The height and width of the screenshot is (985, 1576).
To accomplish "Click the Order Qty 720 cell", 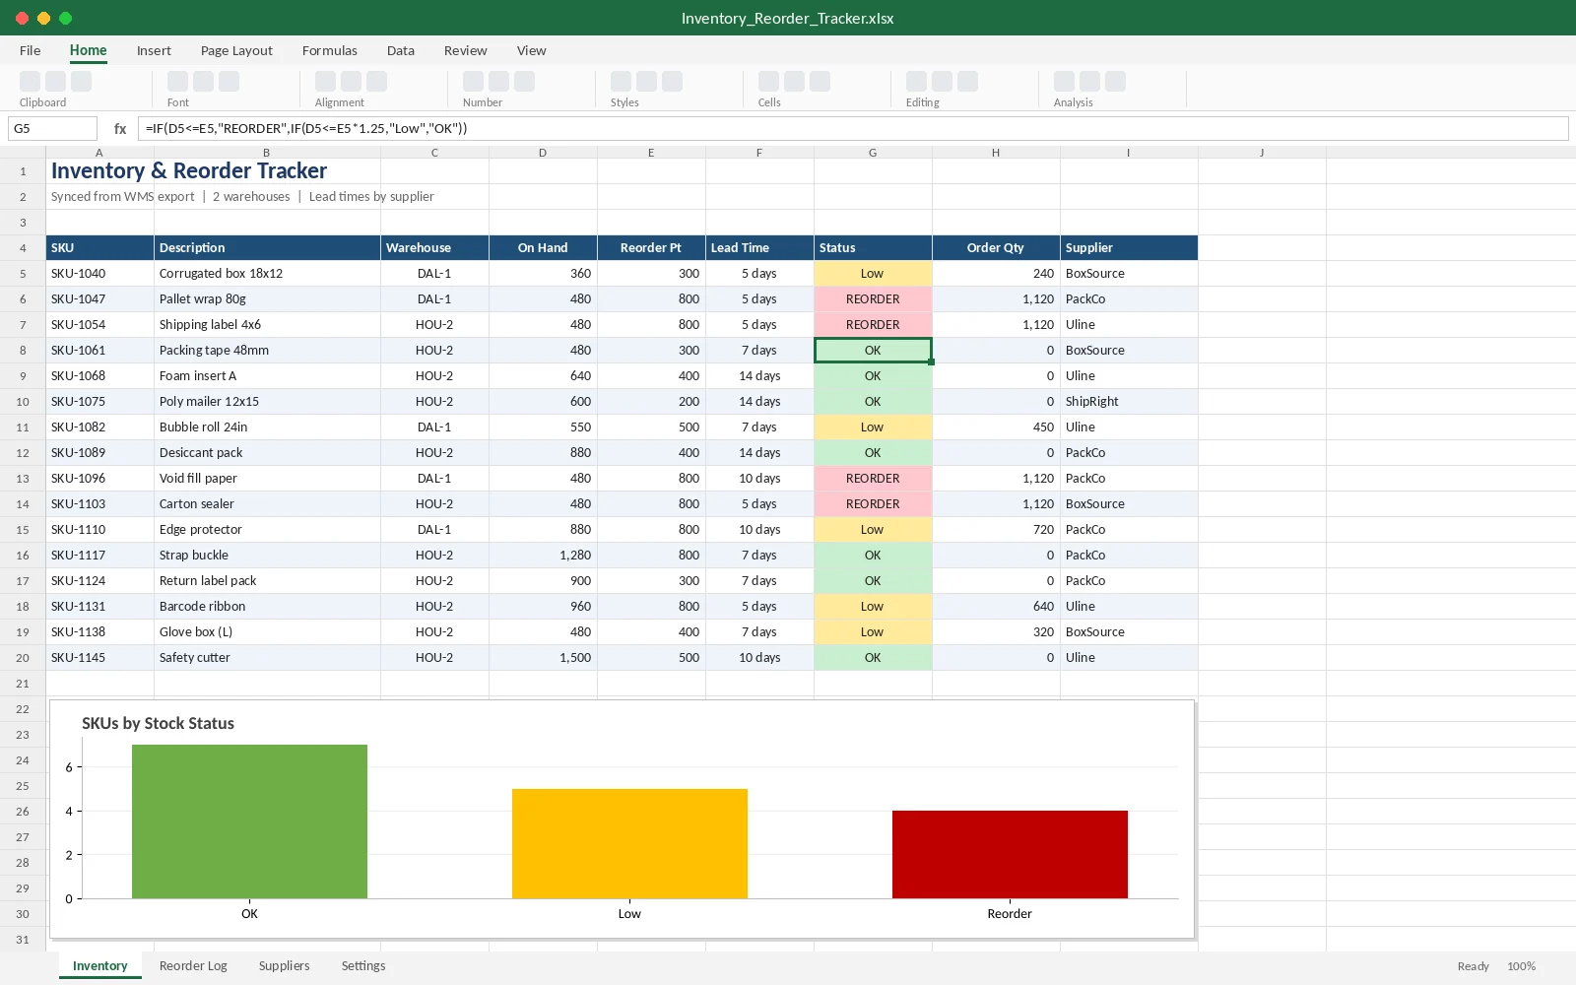I will [996, 530].
